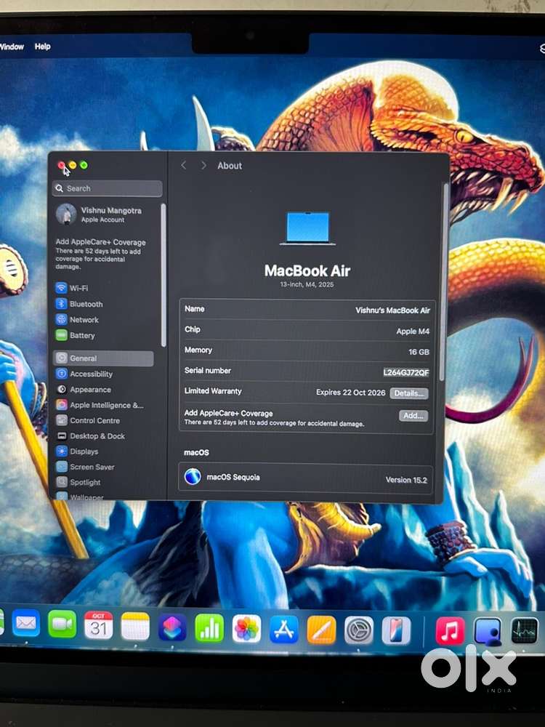Click the Limited Warranty Details button

[x=408, y=393]
